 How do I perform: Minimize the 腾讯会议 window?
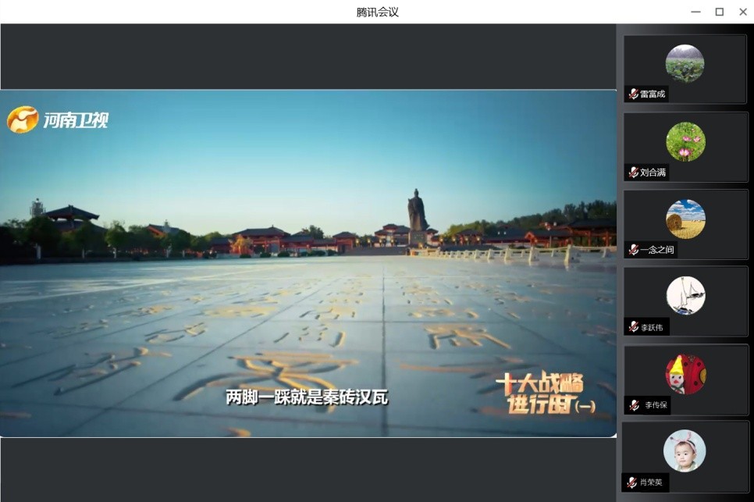(695, 12)
